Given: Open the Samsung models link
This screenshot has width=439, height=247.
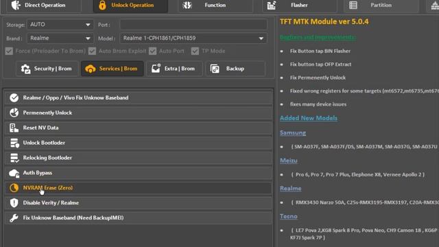Looking at the screenshot, I should coord(293,132).
